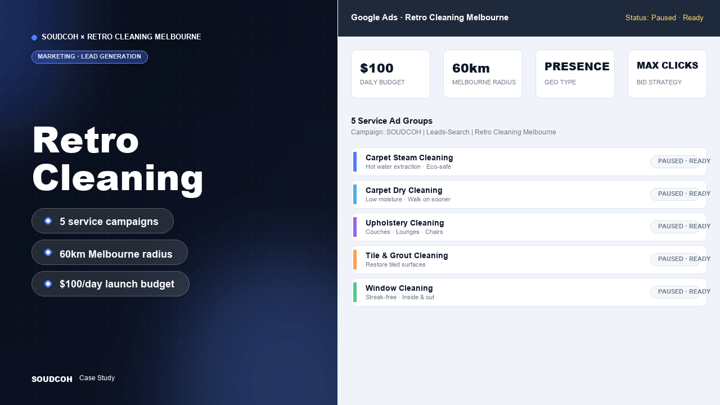This screenshot has height=405, width=720.
Task: Open the "Upholstery Cleaning" ad group title
Action: tap(405, 223)
